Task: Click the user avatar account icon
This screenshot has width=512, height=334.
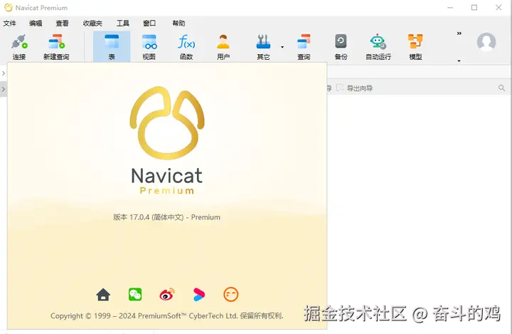Action: (x=486, y=42)
